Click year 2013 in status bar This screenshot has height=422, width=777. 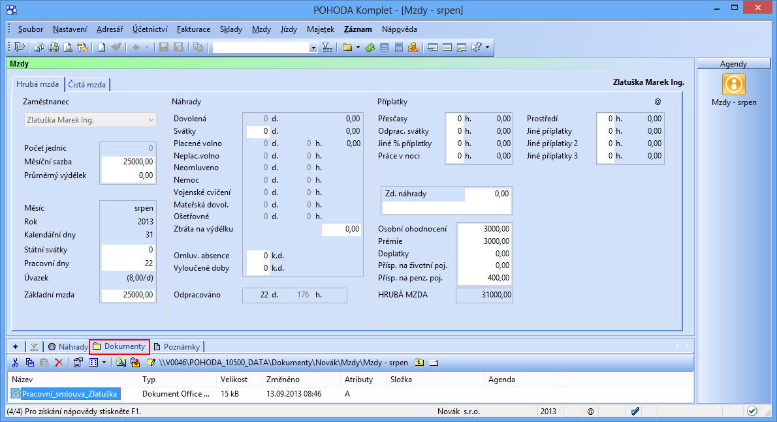coord(548,411)
